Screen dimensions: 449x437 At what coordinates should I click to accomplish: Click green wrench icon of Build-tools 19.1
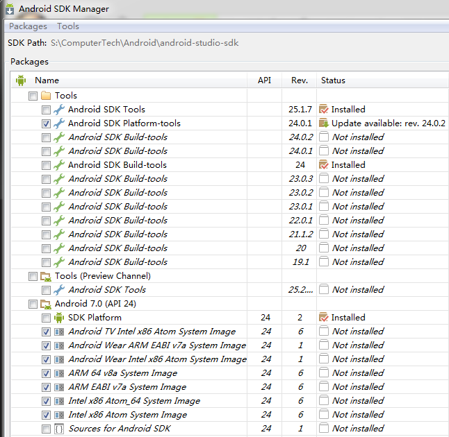point(59,262)
